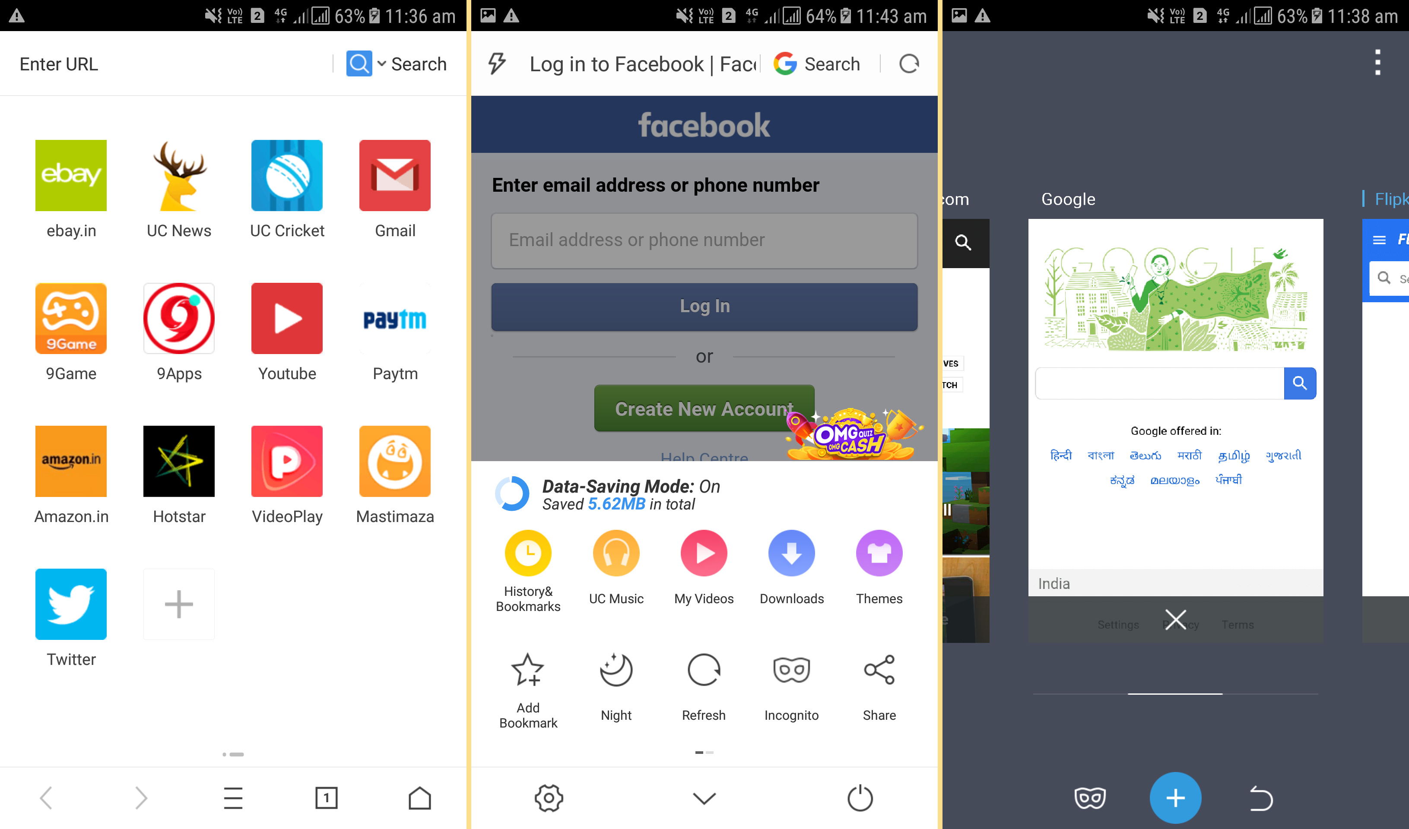
Task: Click Facebook email or phone input field
Action: pos(703,240)
